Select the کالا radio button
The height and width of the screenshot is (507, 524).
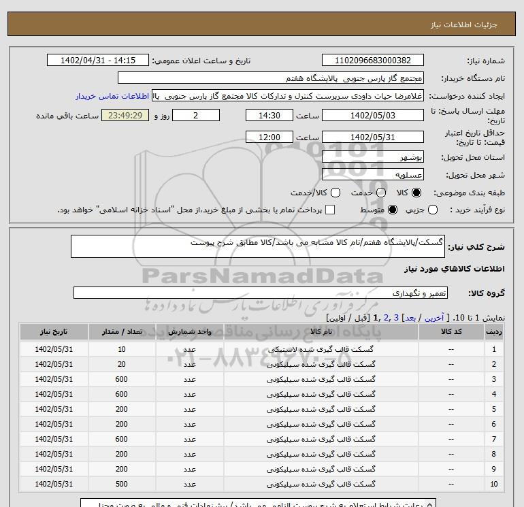pyautogui.click(x=416, y=193)
